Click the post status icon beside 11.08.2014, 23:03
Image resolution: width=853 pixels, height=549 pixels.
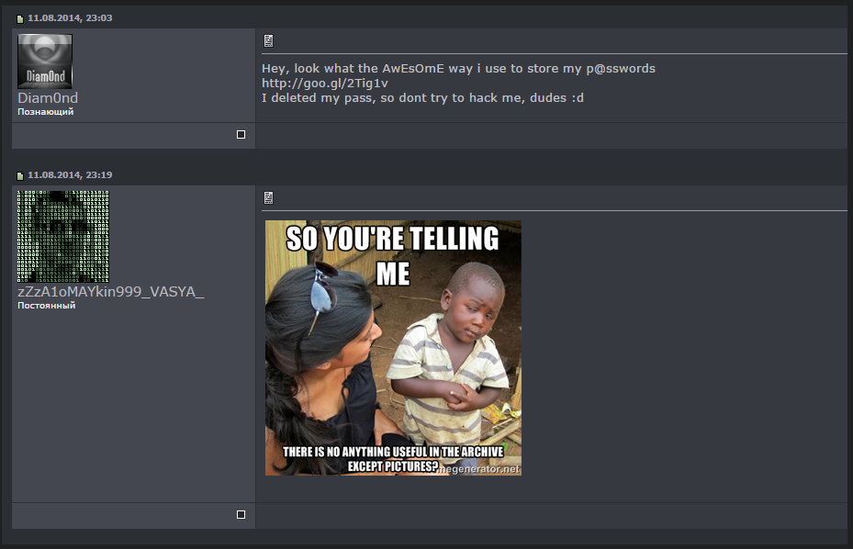(x=20, y=19)
